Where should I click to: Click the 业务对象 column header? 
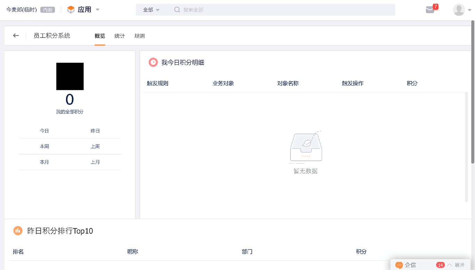click(223, 83)
